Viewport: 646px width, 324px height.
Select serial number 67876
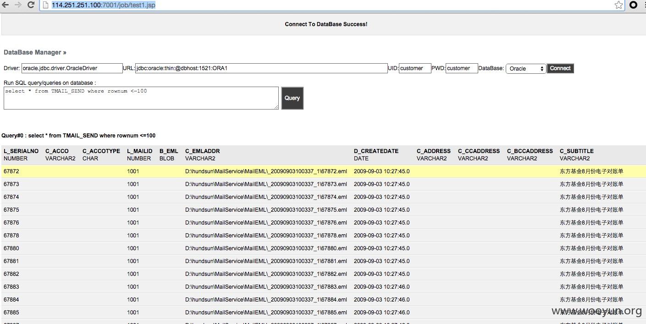click(11, 223)
